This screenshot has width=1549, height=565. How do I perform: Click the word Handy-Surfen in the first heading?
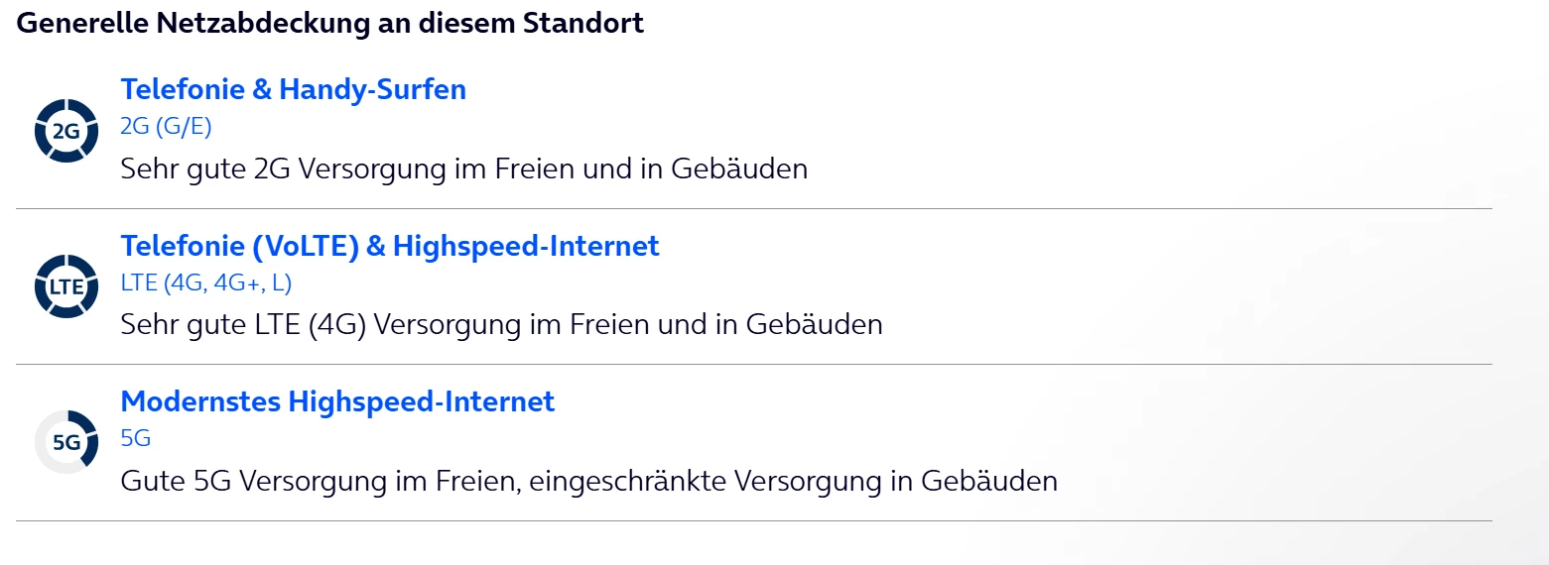click(x=372, y=89)
